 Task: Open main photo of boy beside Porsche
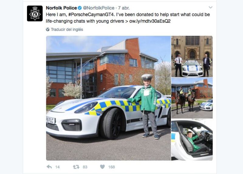click(108, 98)
